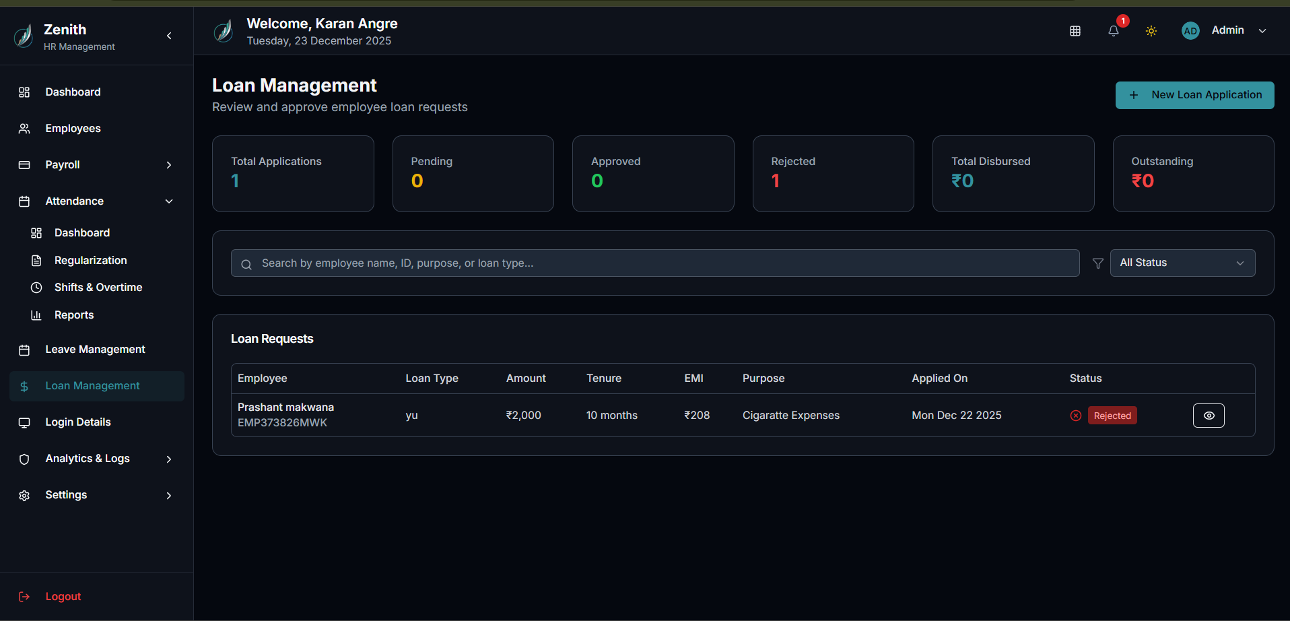Open the Admin account dropdown arrow
Viewport: 1290px width, 621px height.
(x=1262, y=31)
